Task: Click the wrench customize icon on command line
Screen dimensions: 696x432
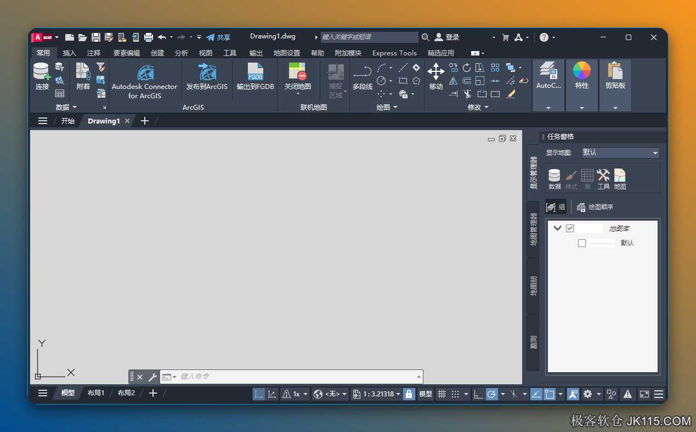Action: pyautogui.click(x=152, y=377)
